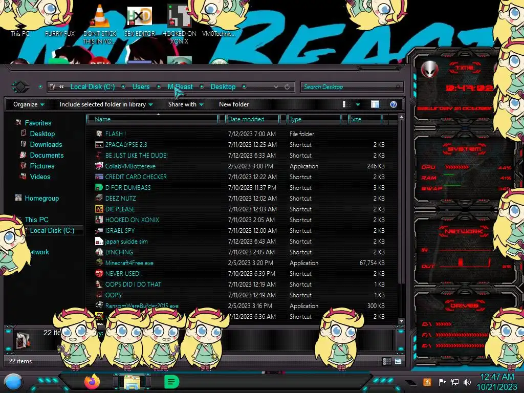Switch to large icons view in status bar
Viewport: 524px width, 393px height.
pyautogui.click(x=398, y=361)
